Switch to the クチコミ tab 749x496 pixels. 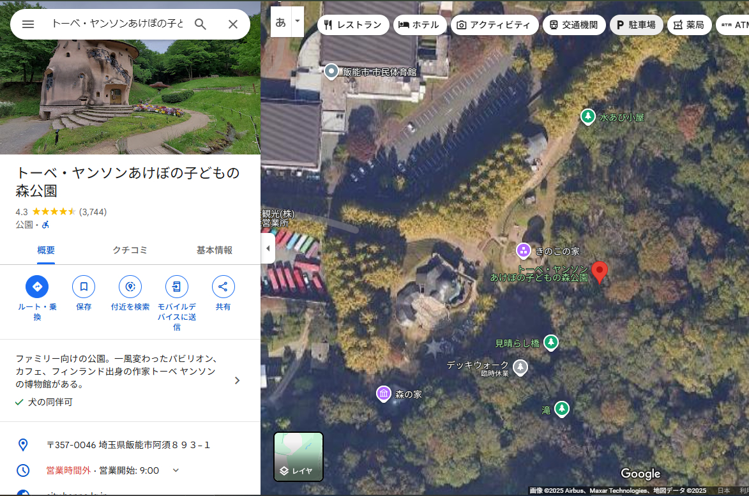tap(130, 250)
